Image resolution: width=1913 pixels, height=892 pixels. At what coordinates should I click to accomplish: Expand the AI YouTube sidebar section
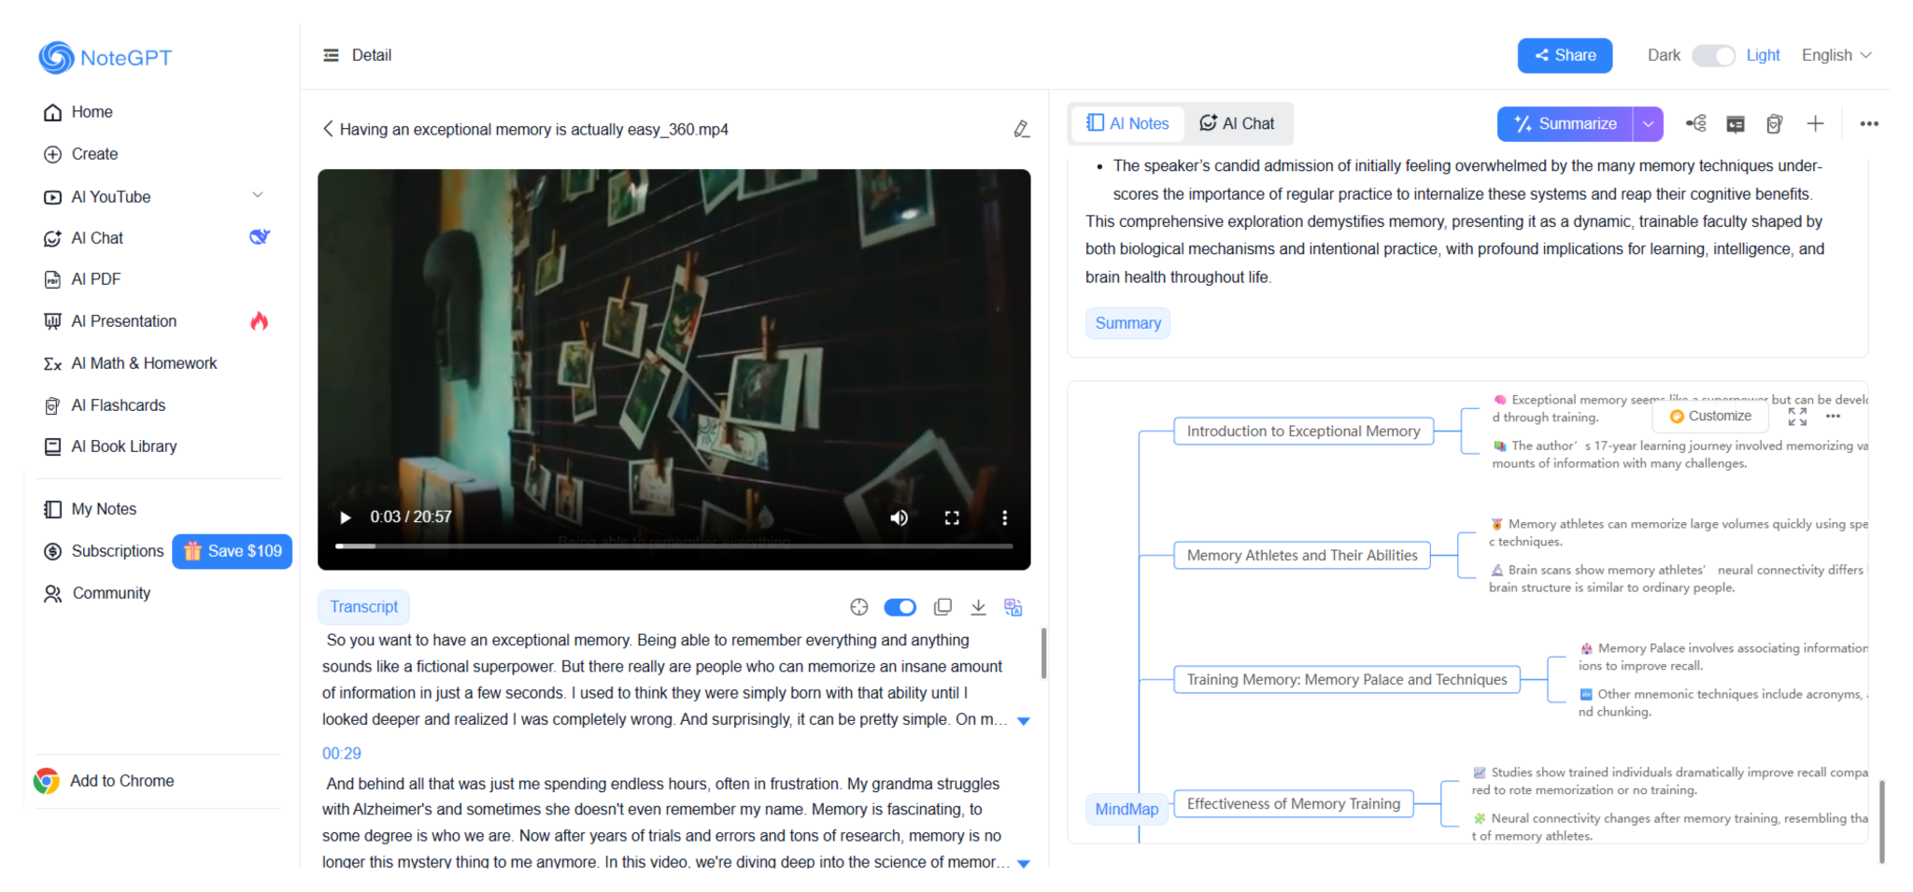[x=258, y=195]
